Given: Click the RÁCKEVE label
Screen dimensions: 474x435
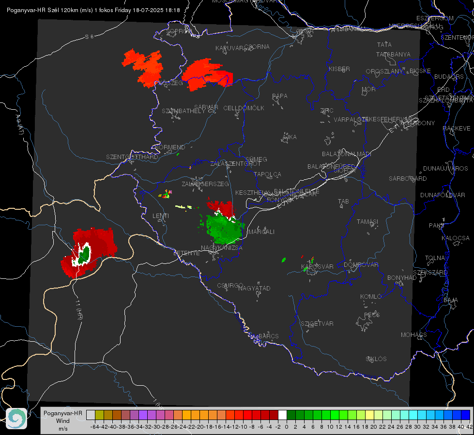Looking at the screenshot, I should point(457,128).
